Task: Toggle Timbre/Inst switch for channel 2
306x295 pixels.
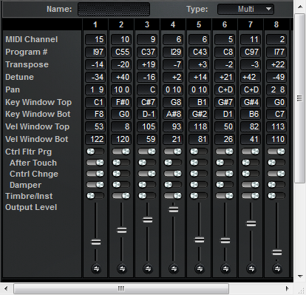Action: (121, 196)
